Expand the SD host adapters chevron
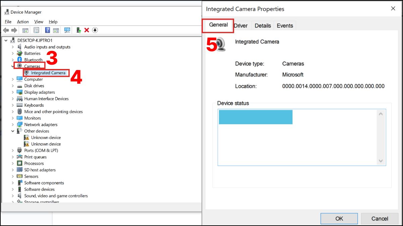 coord(13,170)
